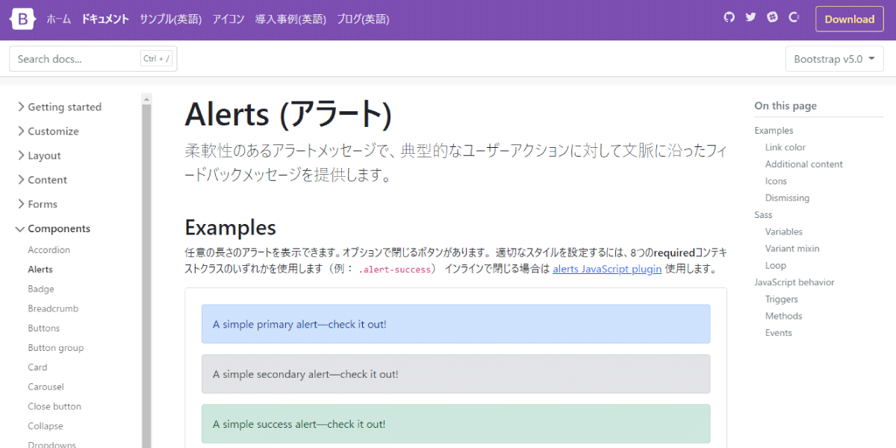Click the simple primary alert box
The image size is (896, 448).
coord(455,324)
